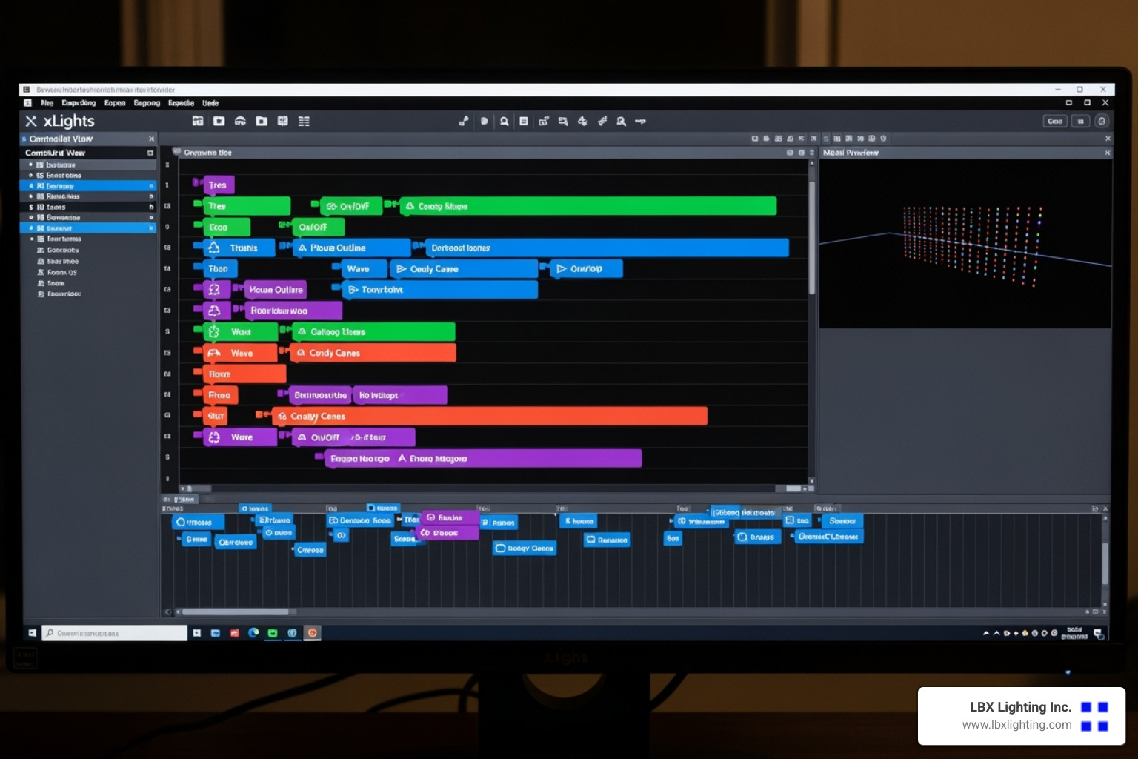Click the arrow icon ending the center toolbar
This screenshot has height=759, width=1138.
pyautogui.click(x=641, y=121)
